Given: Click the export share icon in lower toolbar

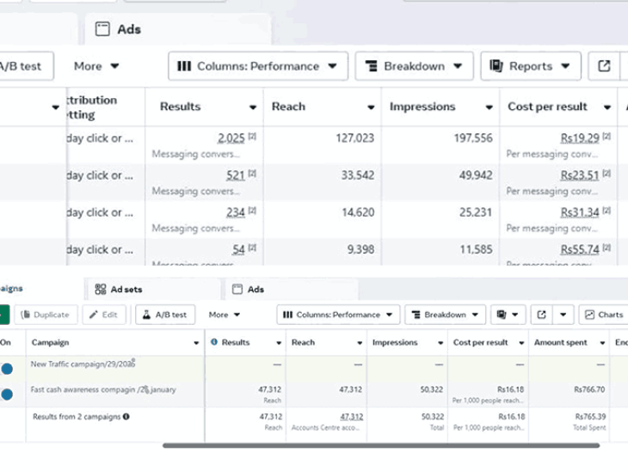Looking at the screenshot, I should pyautogui.click(x=541, y=315).
